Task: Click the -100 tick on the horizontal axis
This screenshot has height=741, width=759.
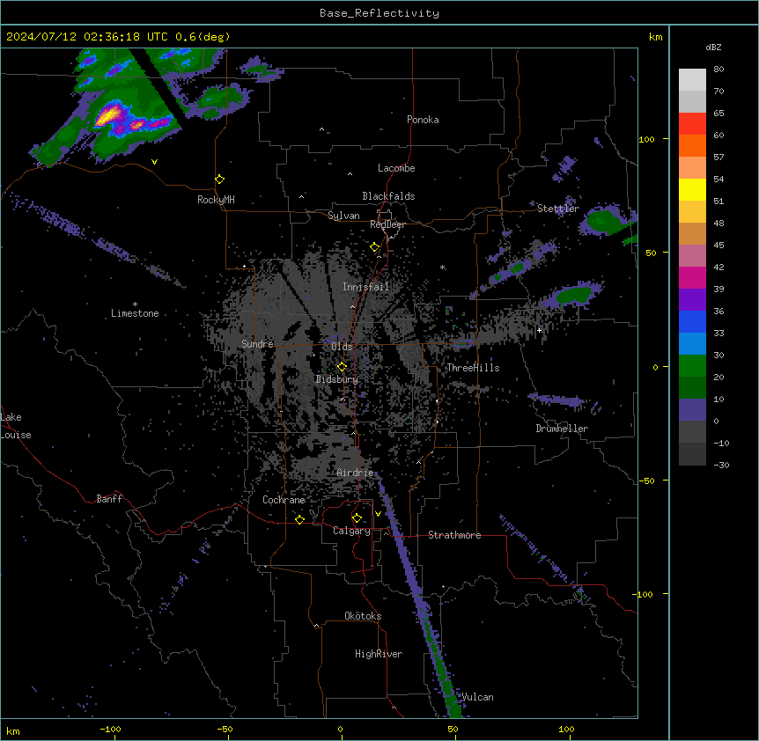Action: pyautogui.click(x=111, y=730)
